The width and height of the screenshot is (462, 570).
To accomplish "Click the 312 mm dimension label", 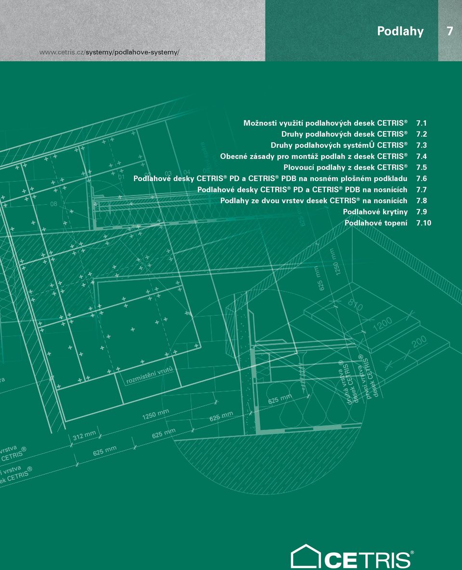I will (84, 435).
